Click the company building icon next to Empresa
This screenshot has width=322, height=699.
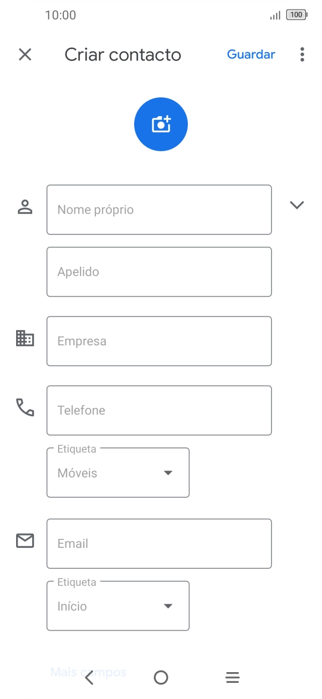point(25,339)
